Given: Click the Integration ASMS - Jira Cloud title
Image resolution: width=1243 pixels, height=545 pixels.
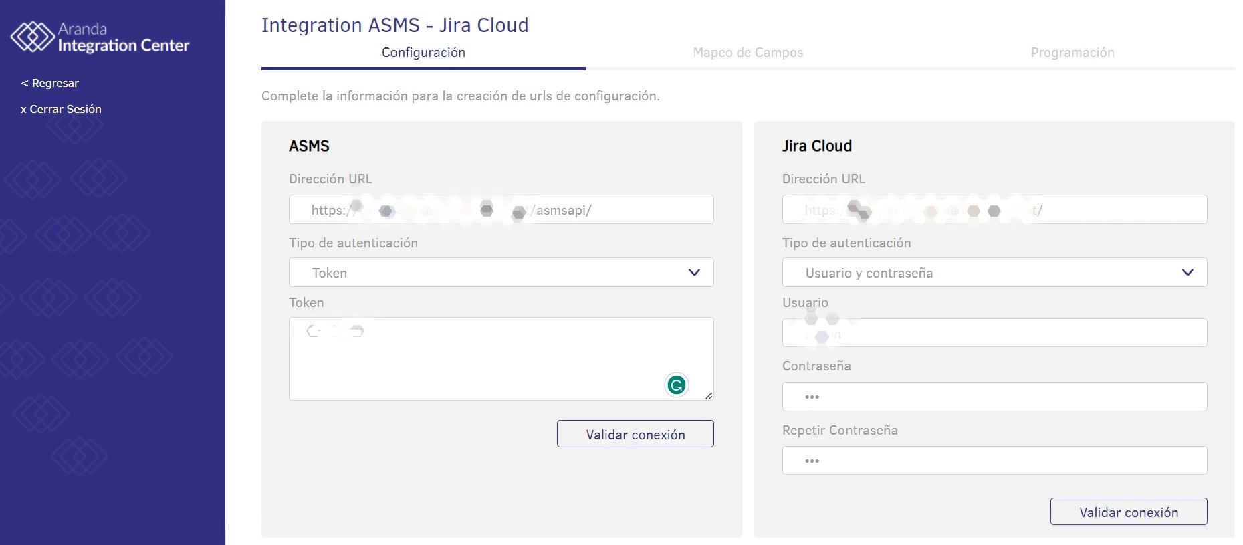Looking at the screenshot, I should [394, 25].
